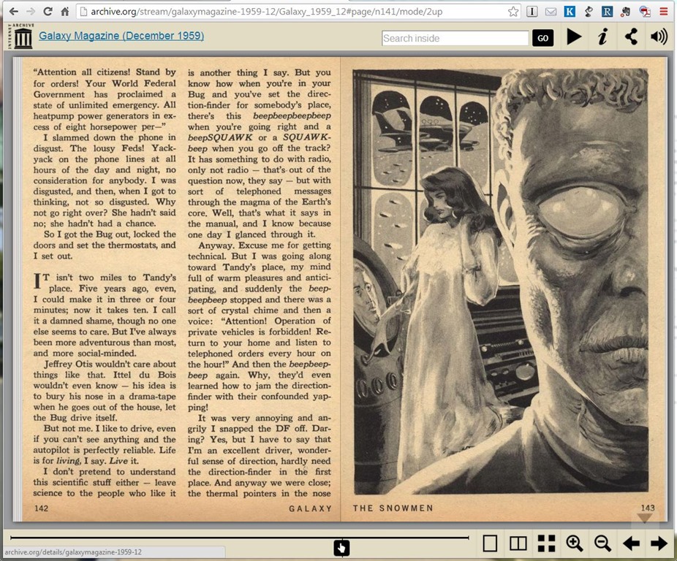Screen dimensions: 677x561
Task: Flip to the next page with the right arrow
Action: [x=659, y=543]
